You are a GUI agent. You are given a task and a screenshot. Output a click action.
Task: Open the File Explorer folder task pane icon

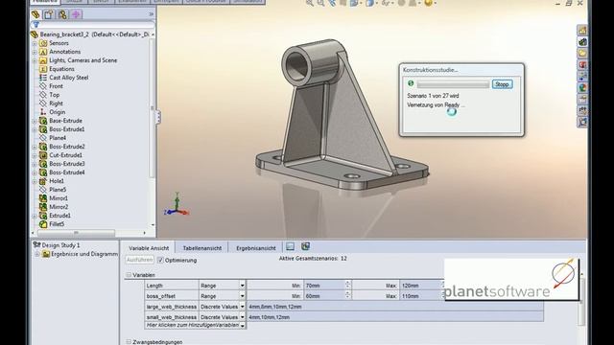pos(582,54)
